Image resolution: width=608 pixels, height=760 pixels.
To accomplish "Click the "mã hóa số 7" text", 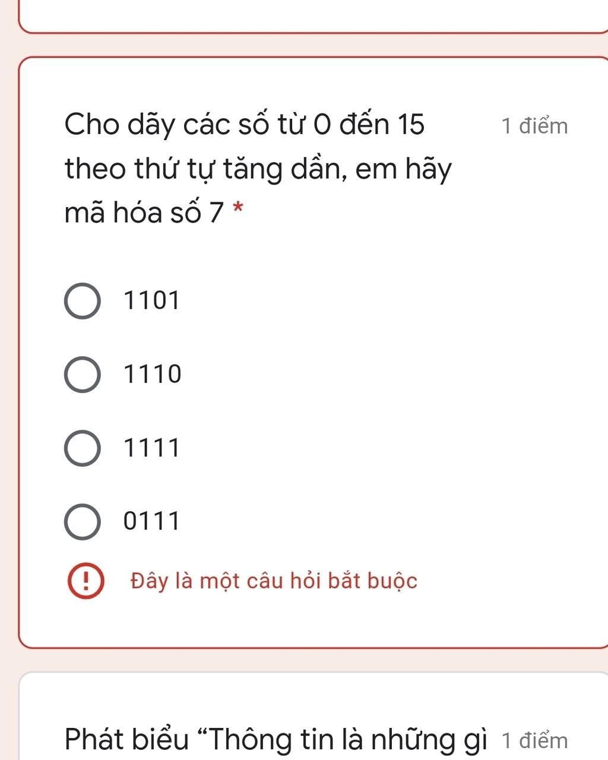I will coord(144,213).
